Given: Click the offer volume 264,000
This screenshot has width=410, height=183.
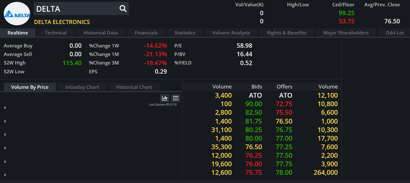Looking at the screenshot, I should [x=326, y=173].
